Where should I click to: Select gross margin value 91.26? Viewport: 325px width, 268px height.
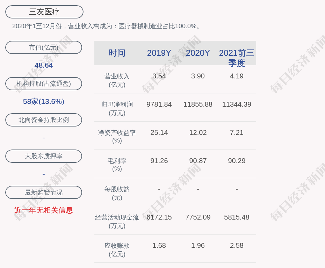tap(159, 161)
